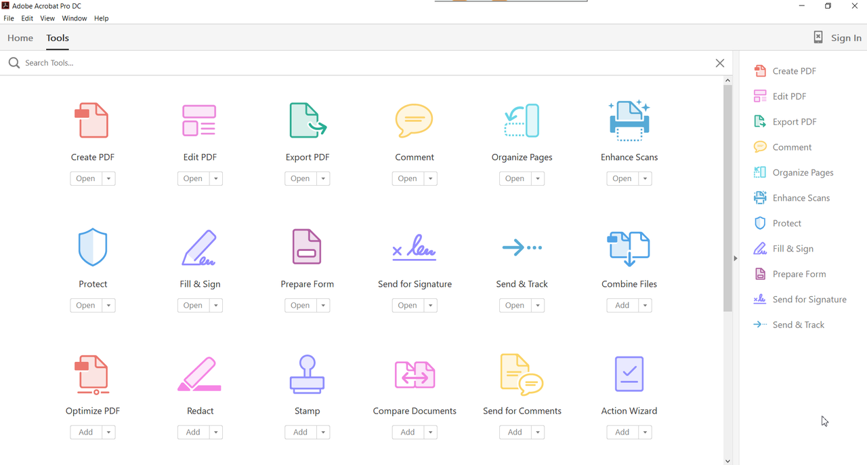
Task: Select the Send for Signature icon in grid
Action: (414, 248)
